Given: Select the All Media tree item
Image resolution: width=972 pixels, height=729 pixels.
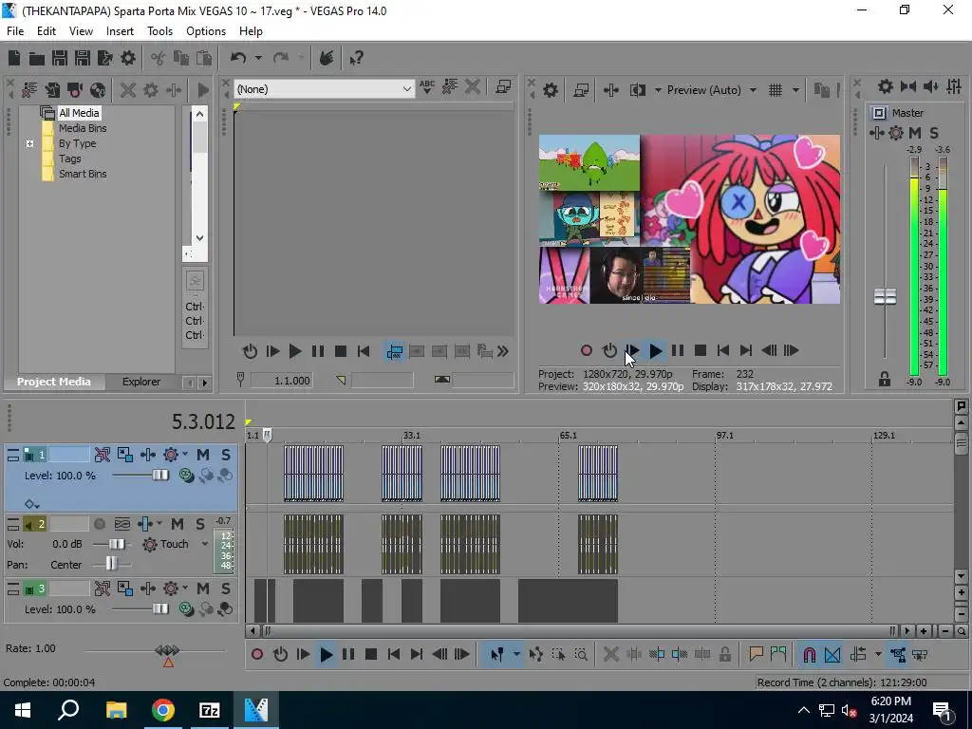Looking at the screenshot, I should [x=79, y=113].
